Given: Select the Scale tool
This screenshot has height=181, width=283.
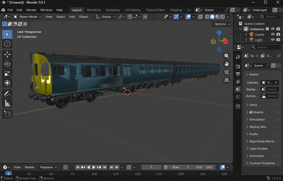Looking at the screenshot, I should [7, 73].
